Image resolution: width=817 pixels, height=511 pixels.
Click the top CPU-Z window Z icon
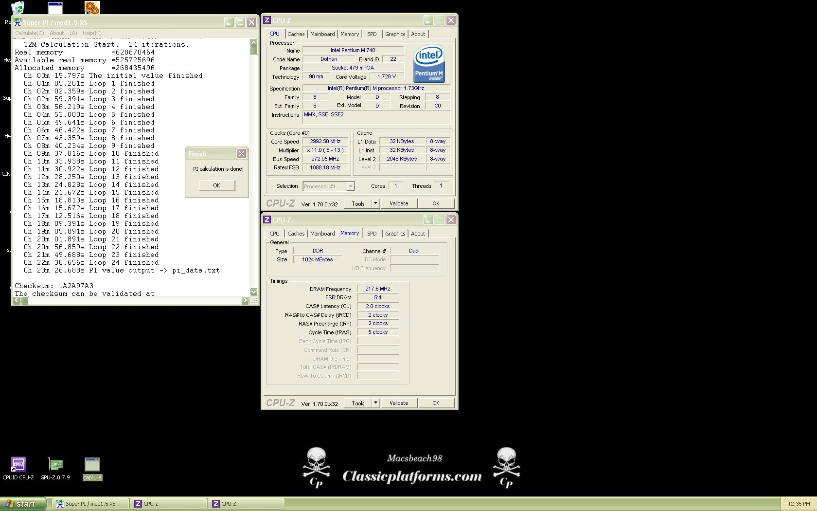[267, 20]
